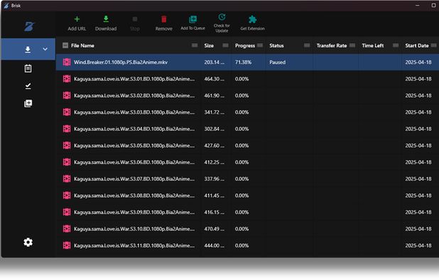This screenshot has width=439, height=280.
Task: Select Kaguya.sama S3.03 file name
Action: 134,112
